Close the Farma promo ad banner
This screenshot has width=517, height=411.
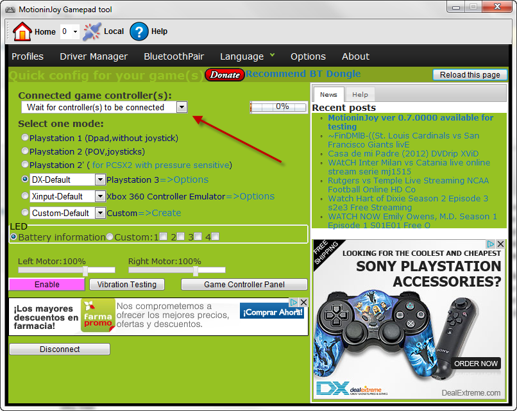[304, 303]
